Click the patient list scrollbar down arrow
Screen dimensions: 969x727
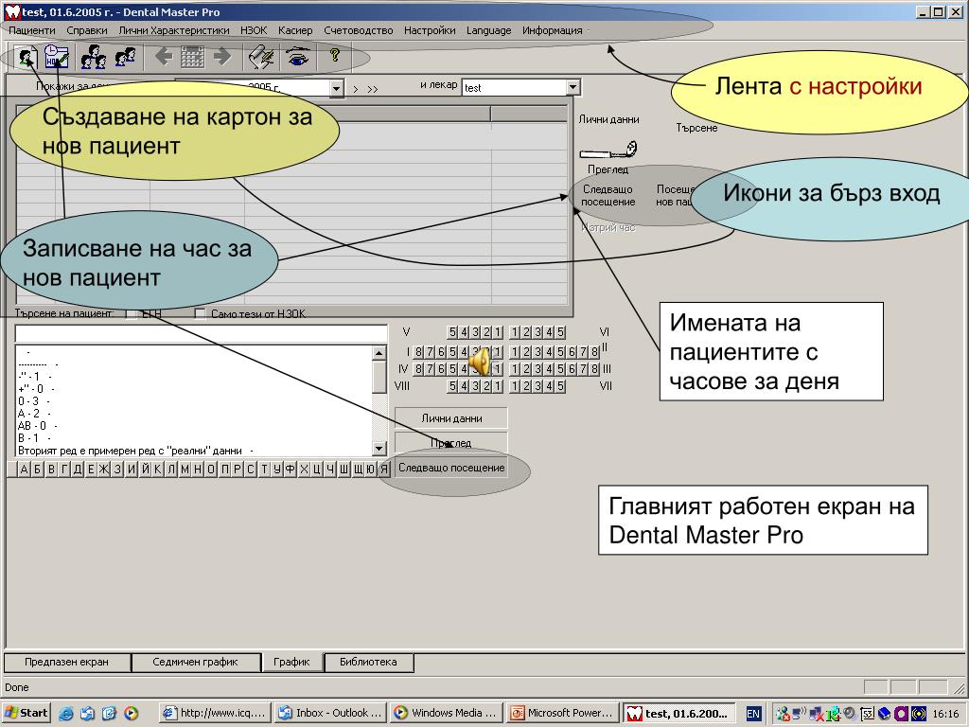pos(379,449)
